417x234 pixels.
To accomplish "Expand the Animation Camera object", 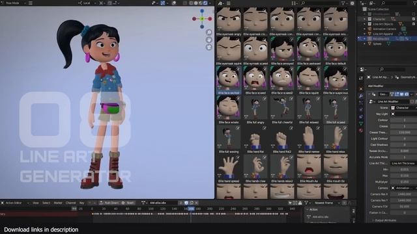I will click(x=365, y=29).
